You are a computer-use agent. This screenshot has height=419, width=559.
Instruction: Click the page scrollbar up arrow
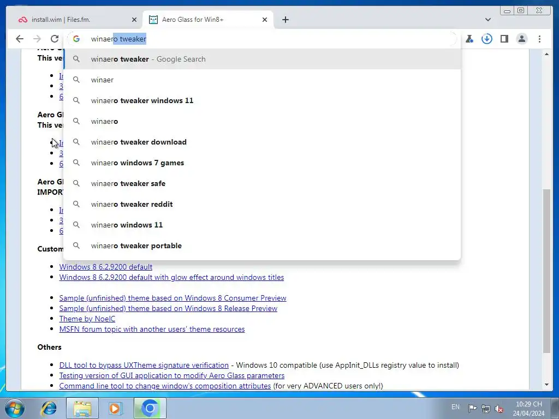tap(546, 54)
